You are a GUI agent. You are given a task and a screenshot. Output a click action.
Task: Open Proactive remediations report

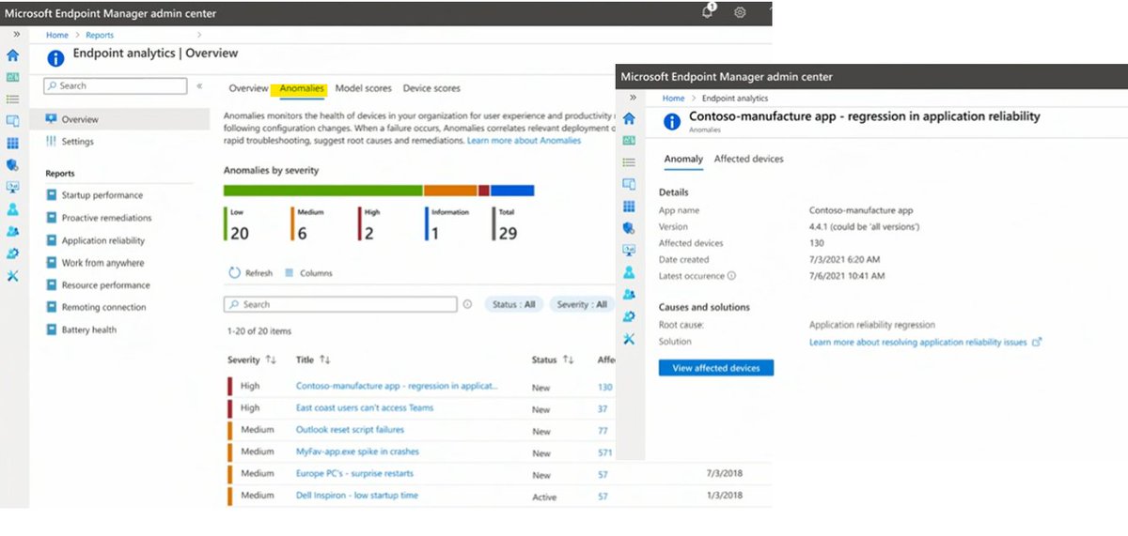click(x=106, y=218)
